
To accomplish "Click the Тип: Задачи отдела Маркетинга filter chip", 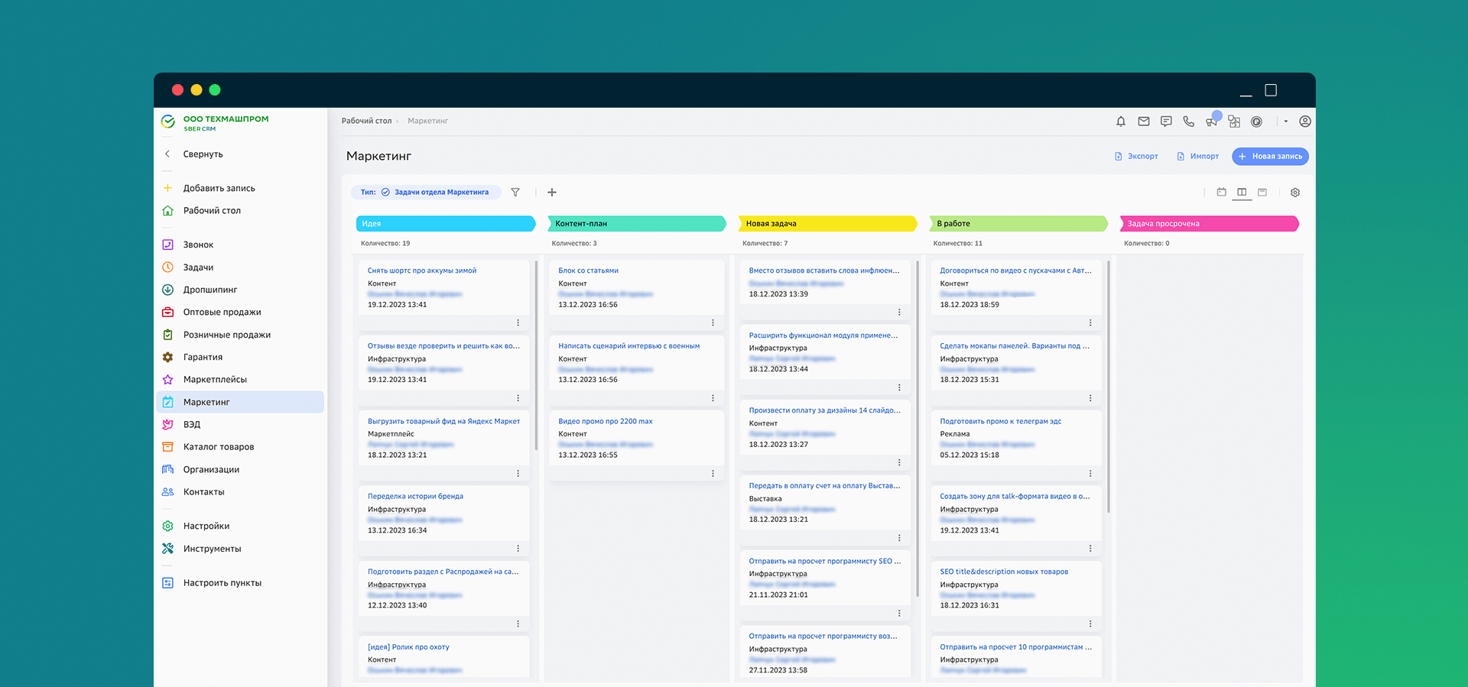I will click(426, 193).
